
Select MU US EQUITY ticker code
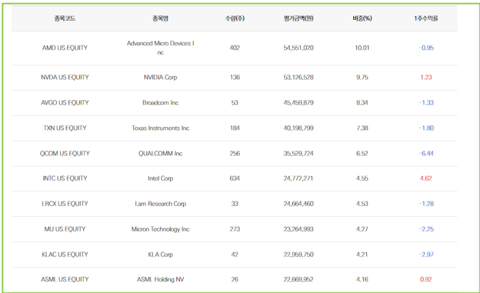tap(65, 229)
